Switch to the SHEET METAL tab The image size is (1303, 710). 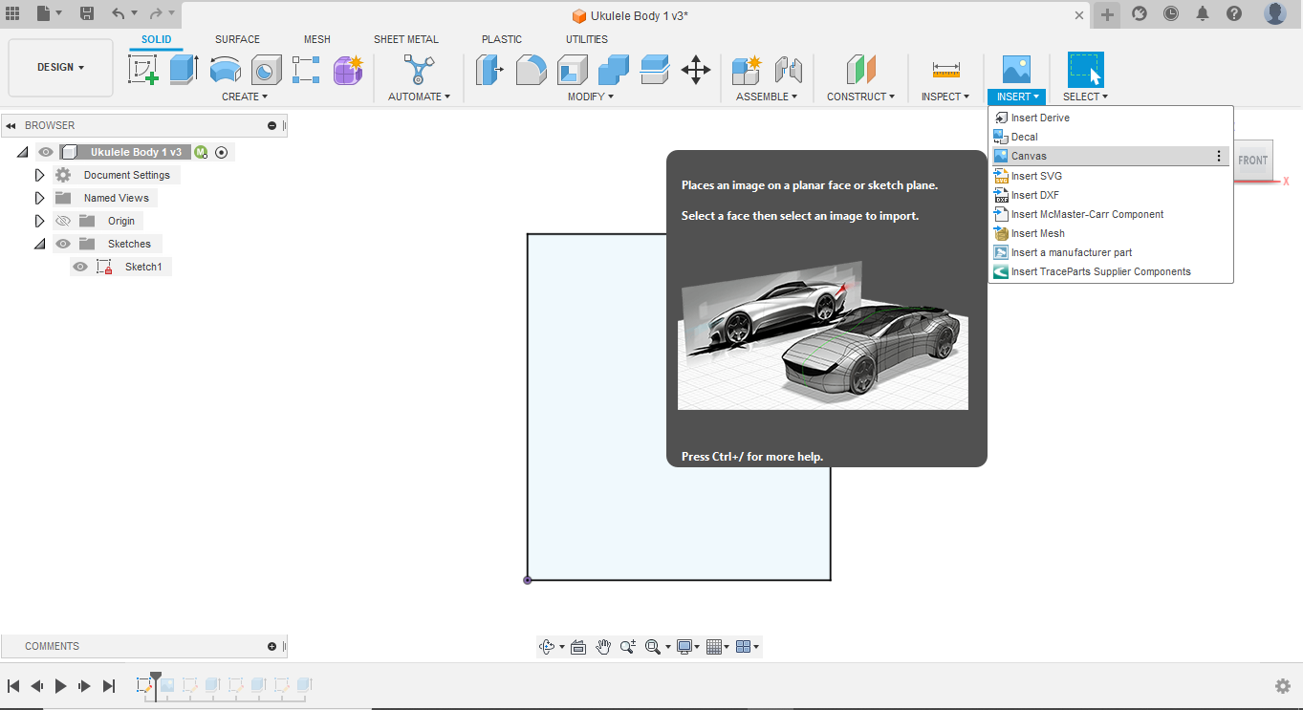(x=405, y=39)
